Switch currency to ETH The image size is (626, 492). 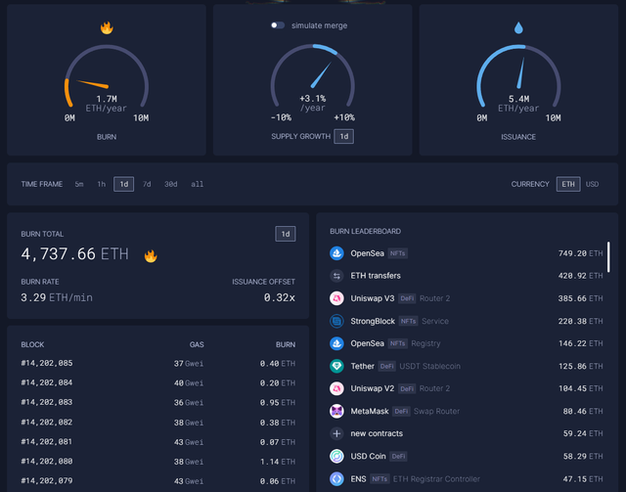coord(568,184)
